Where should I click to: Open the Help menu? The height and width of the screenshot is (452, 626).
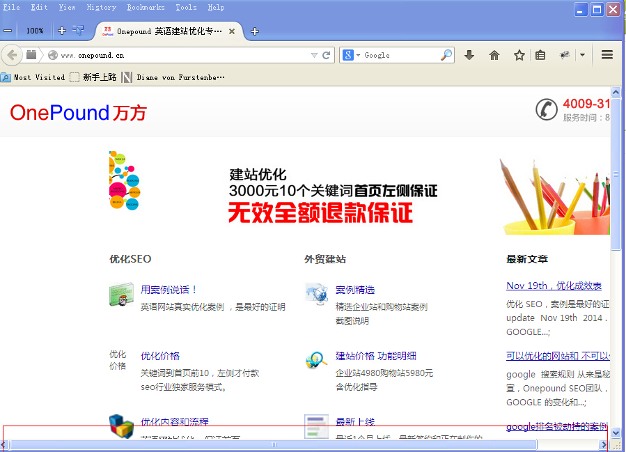point(216,7)
